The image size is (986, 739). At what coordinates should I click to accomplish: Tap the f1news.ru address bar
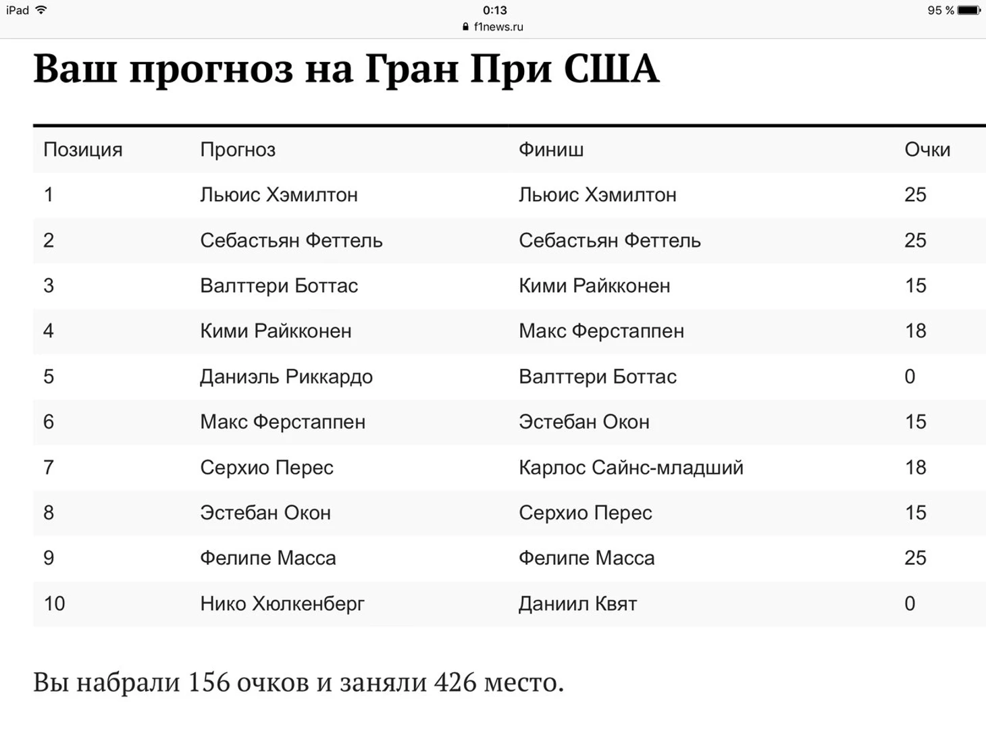point(493,27)
